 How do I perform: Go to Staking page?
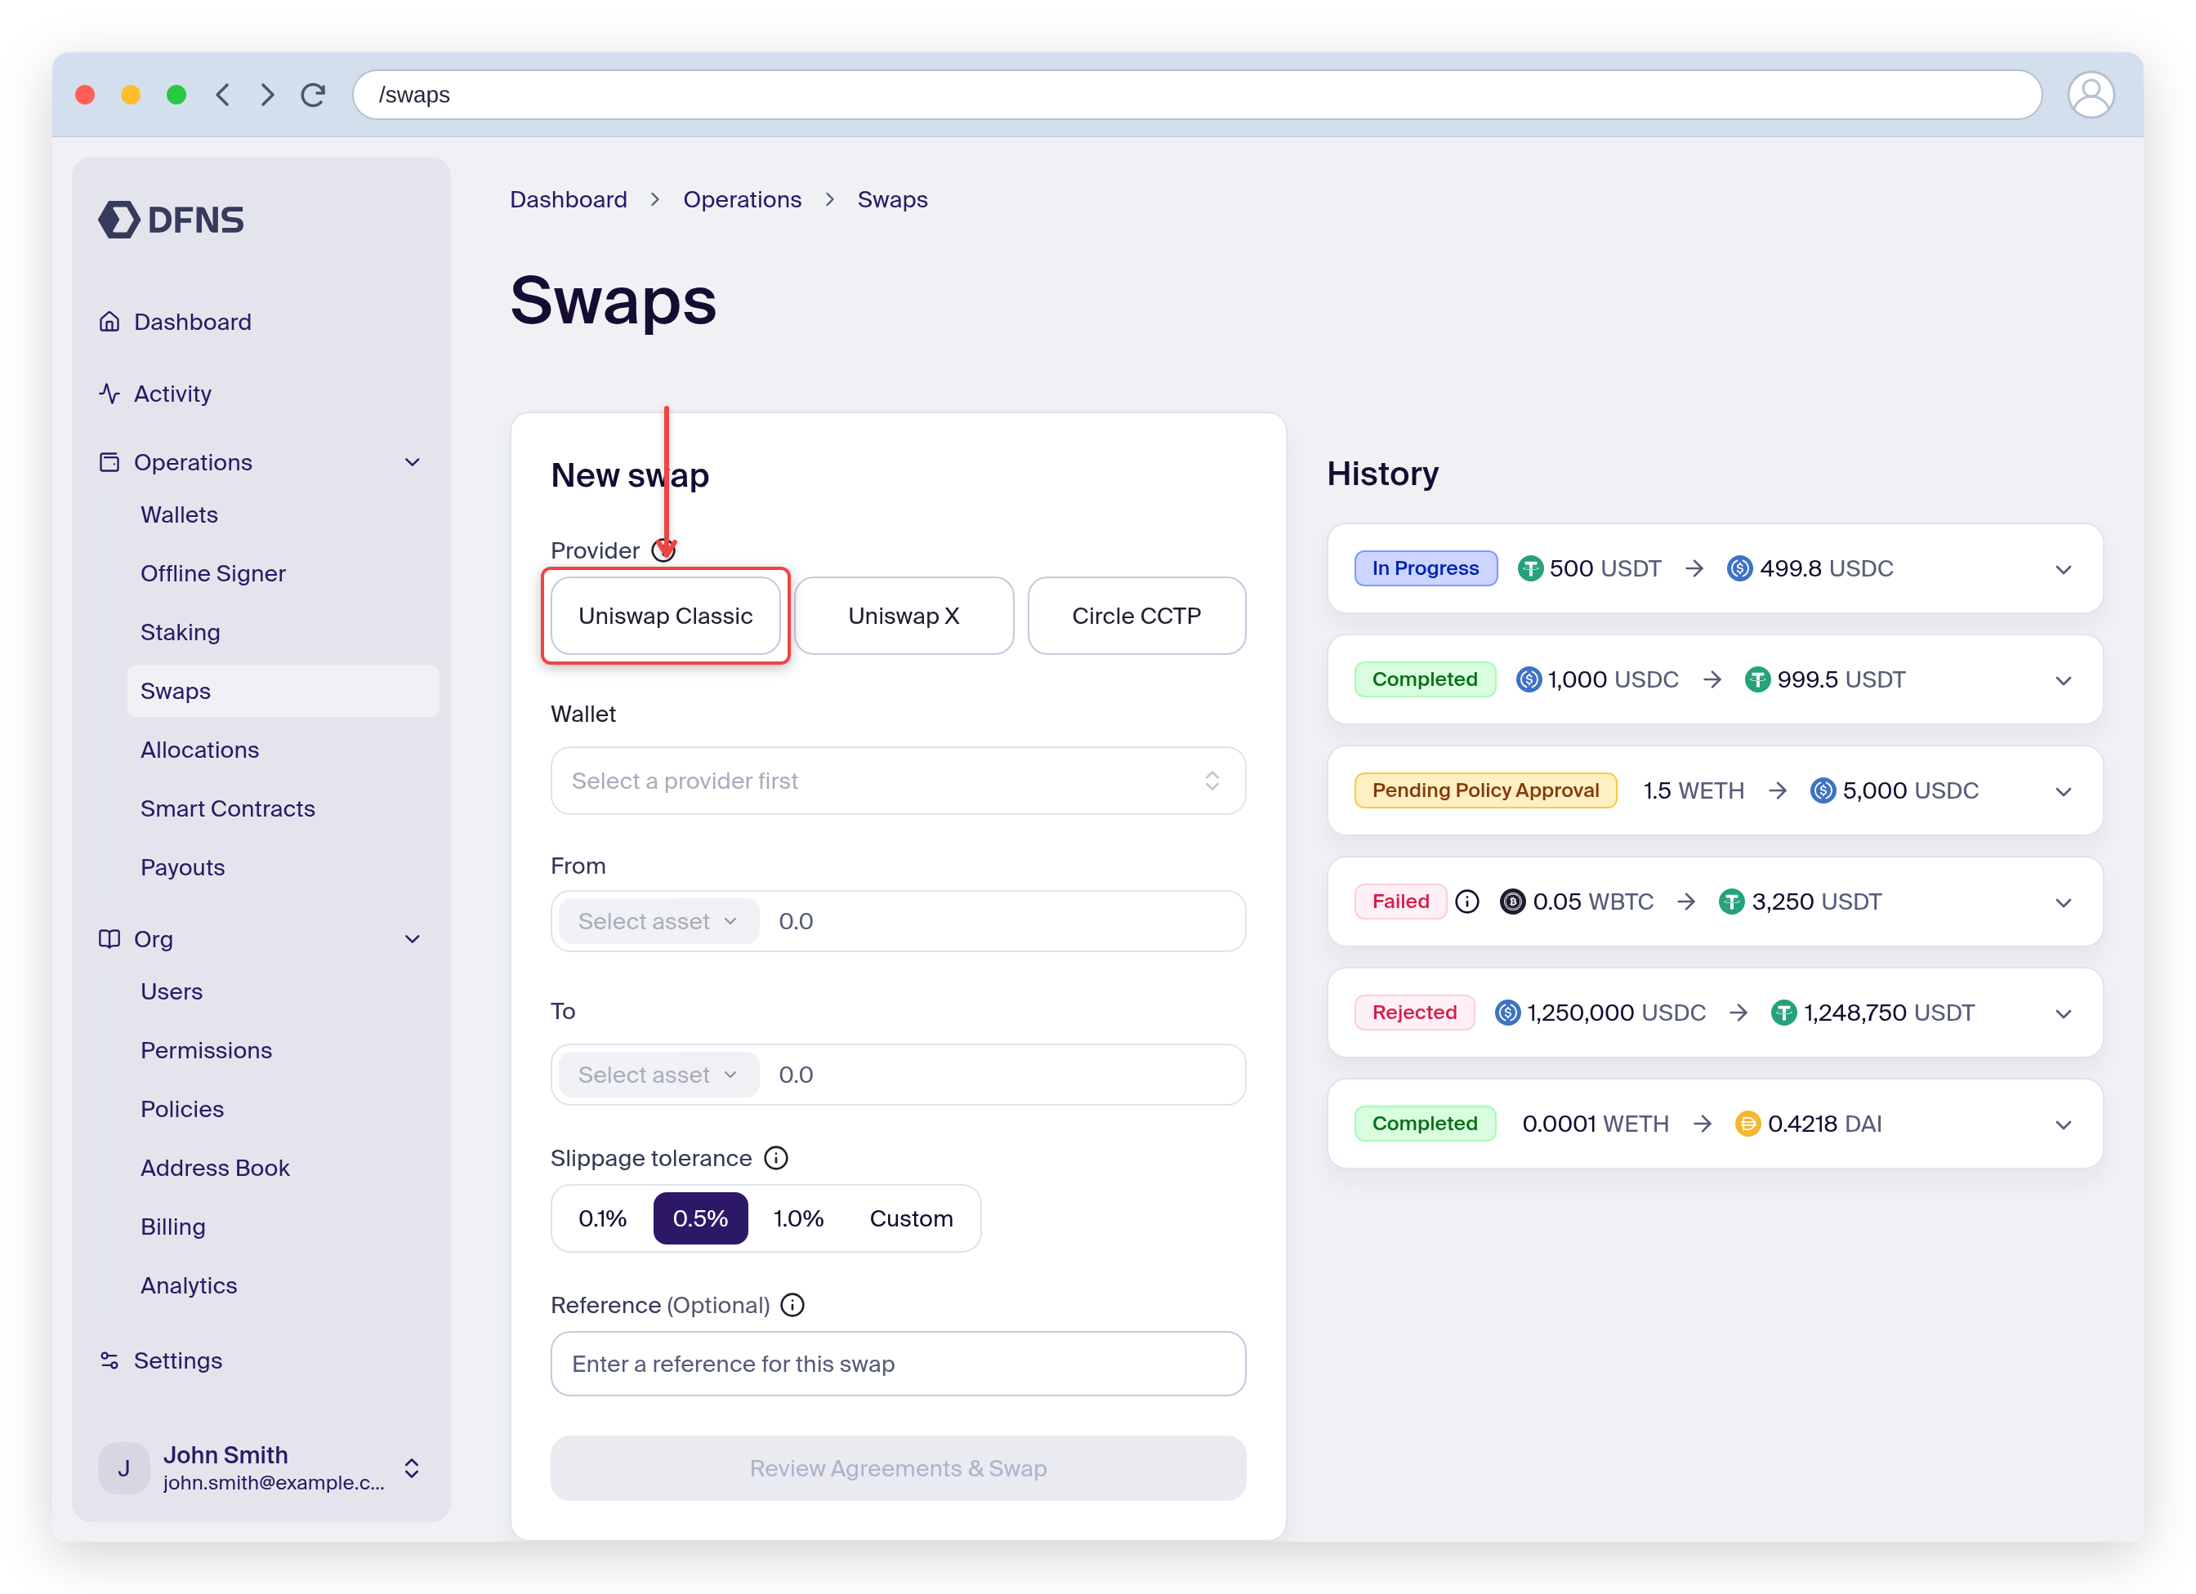point(180,632)
